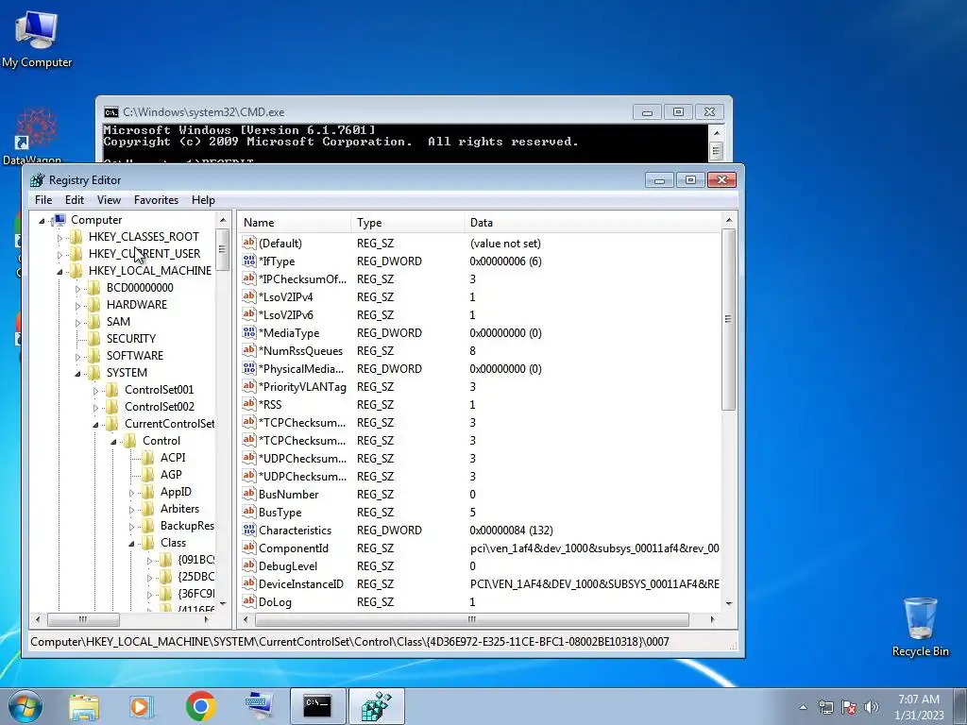Screen dimensions: 967x725
Task: Expand the BCD00000000 key
Action: [x=77, y=289]
